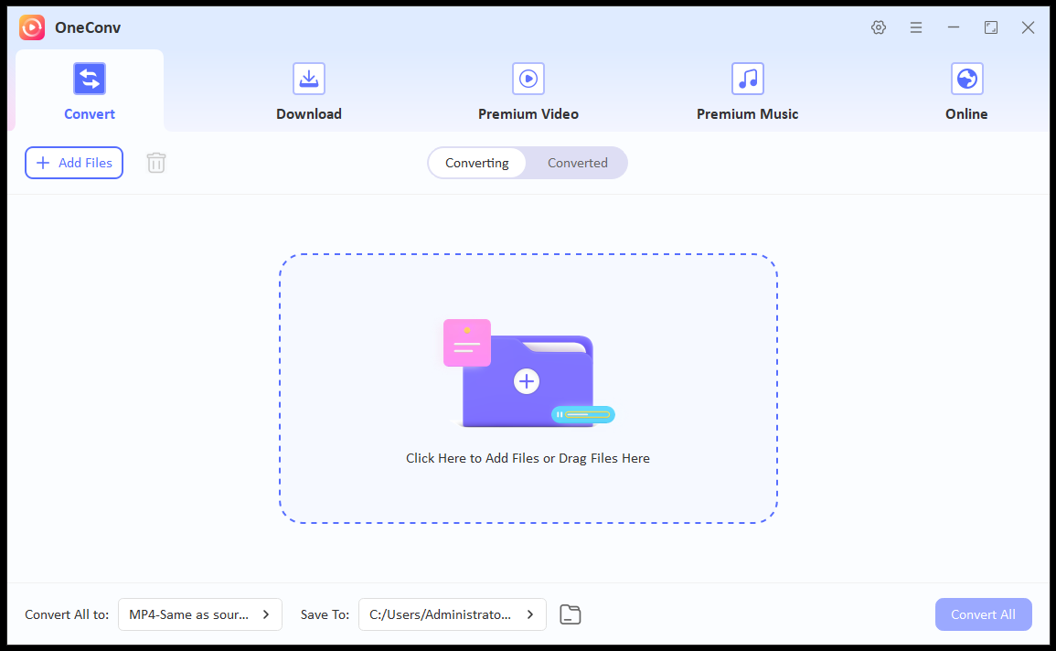Open settings with the gear icon
1056x651 pixels.
coord(879,27)
